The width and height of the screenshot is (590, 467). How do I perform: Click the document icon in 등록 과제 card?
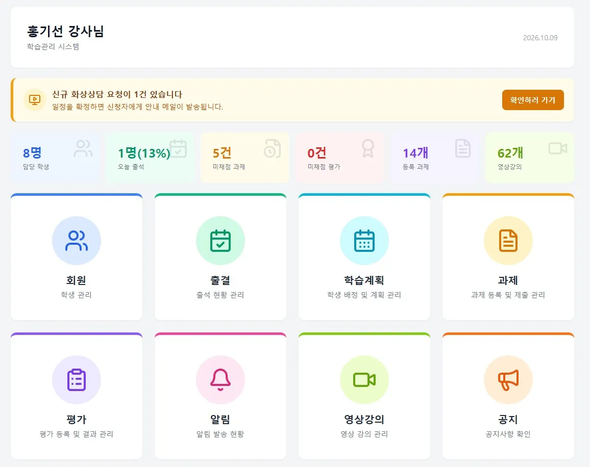click(463, 148)
